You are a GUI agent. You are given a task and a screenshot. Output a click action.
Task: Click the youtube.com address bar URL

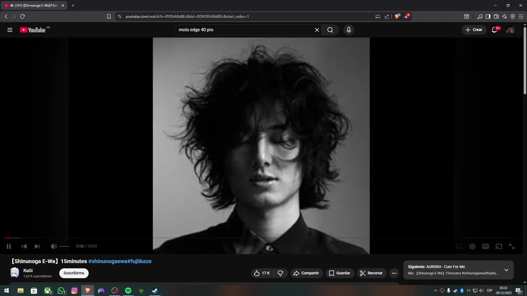pyautogui.click(x=187, y=16)
